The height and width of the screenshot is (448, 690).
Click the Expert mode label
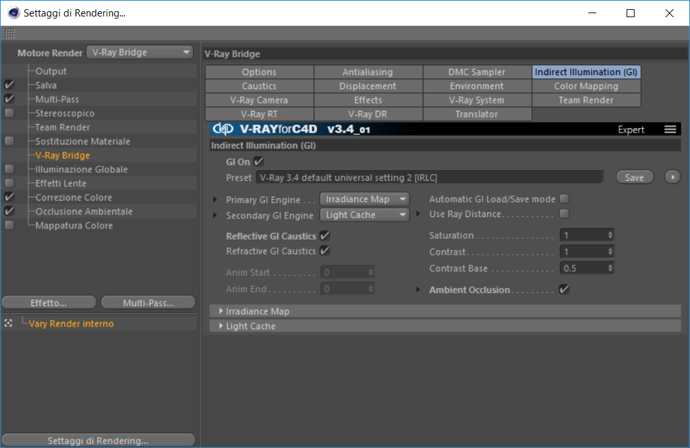[631, 130]
